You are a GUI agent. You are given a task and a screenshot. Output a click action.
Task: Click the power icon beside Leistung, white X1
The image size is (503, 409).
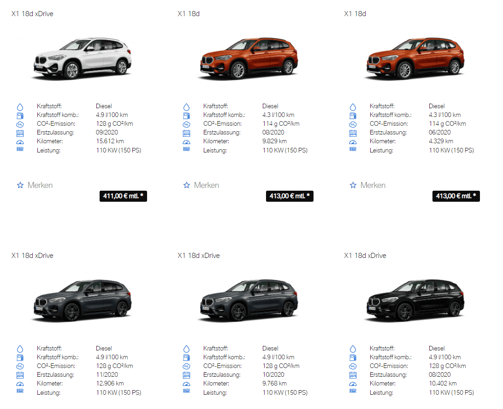20,149
